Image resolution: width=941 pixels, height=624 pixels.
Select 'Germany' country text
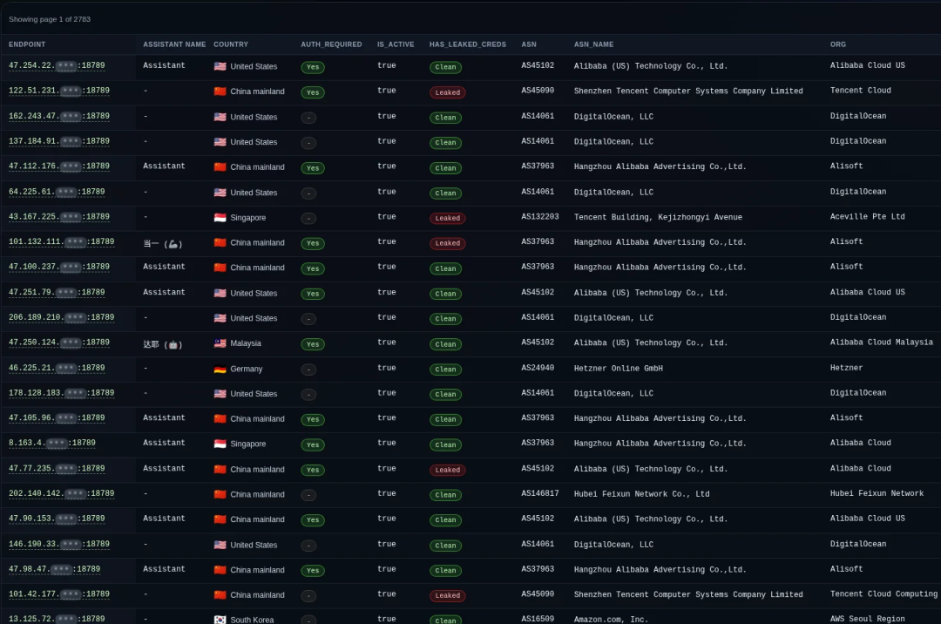coord(246,369)
